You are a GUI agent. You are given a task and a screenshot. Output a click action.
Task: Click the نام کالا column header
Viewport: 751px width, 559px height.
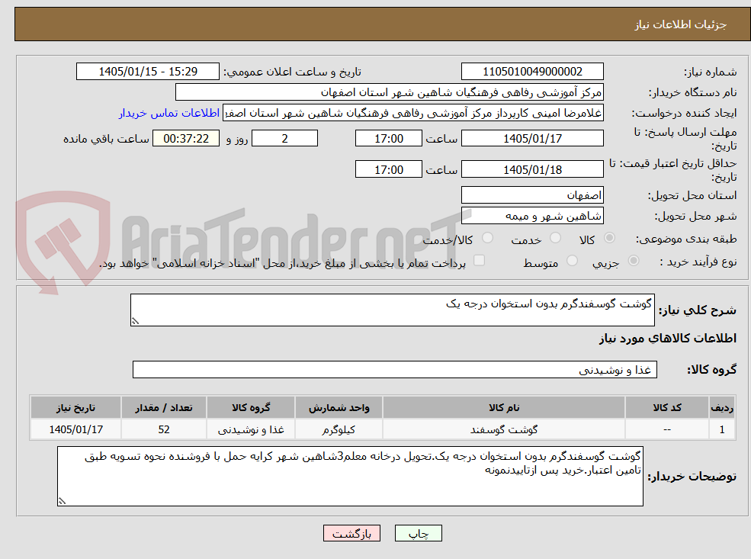pos(503,408)
